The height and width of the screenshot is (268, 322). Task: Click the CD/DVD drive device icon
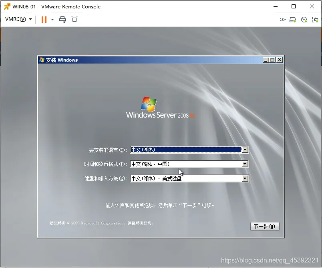(x=304, y=20)
